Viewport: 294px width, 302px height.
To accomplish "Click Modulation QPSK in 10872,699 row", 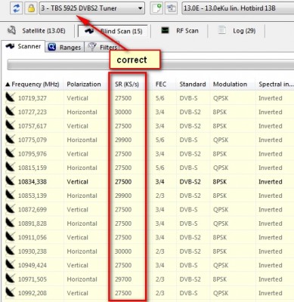I will coord(221,210).
